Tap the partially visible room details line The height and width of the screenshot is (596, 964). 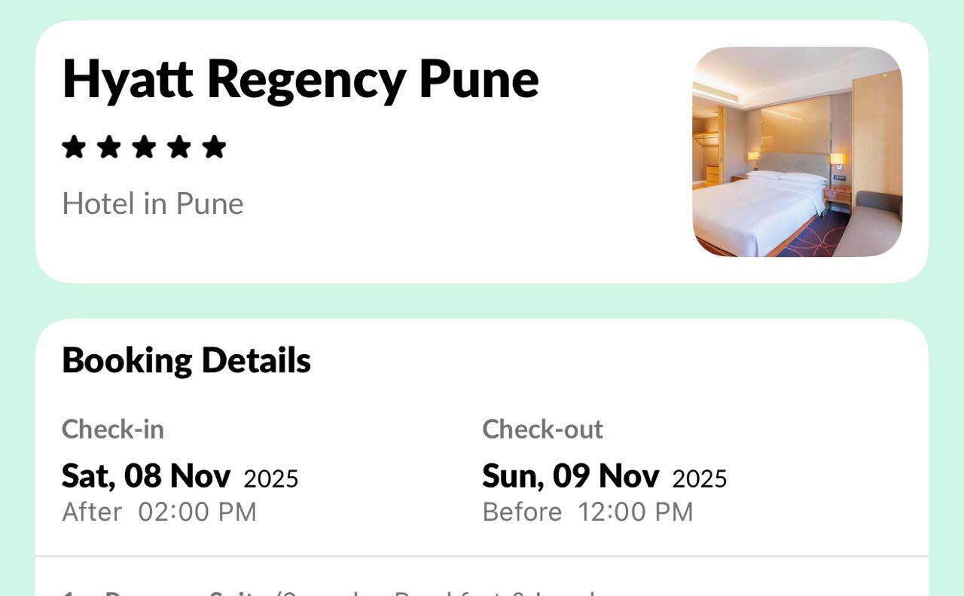click(x=331, y=591)
